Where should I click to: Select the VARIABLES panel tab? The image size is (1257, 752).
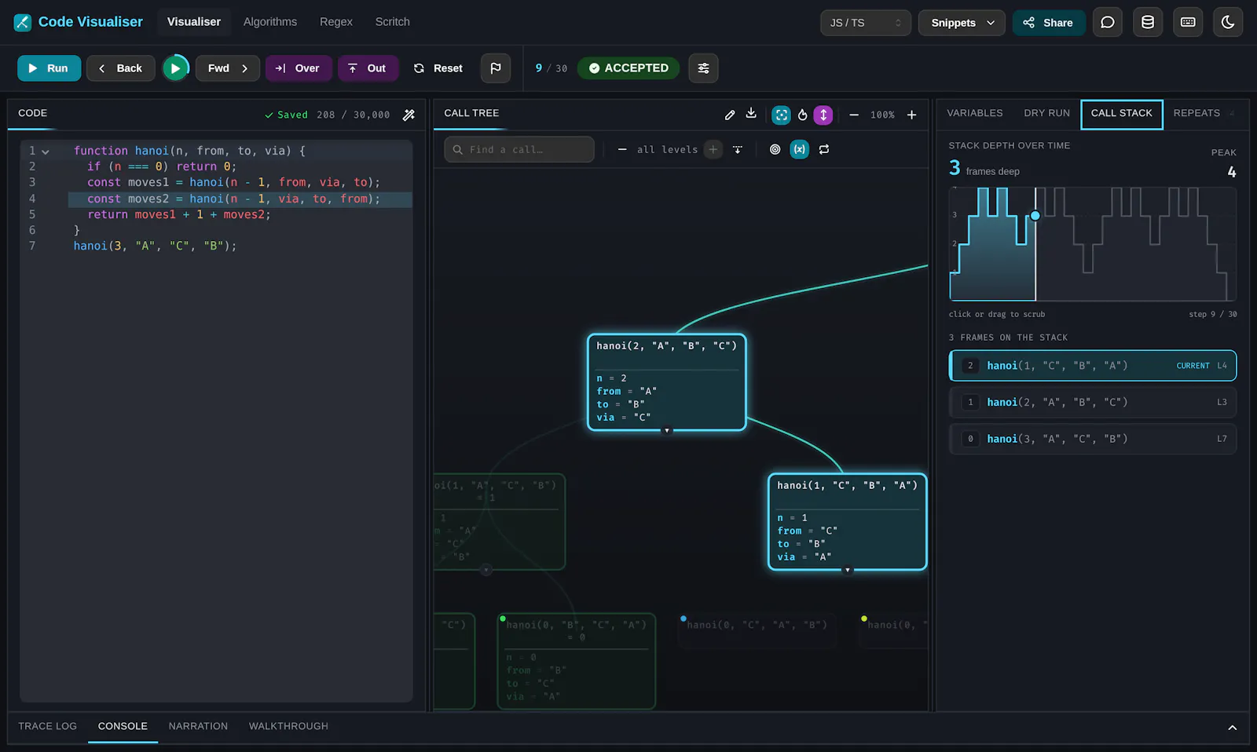[x=975, y=113]
